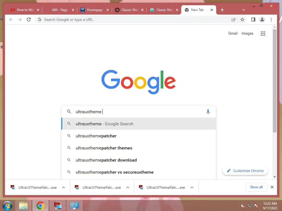282x211 pixels.
Task: Click the muted volume tray icon
Action: pyautogui.click(x=243, y=206)
